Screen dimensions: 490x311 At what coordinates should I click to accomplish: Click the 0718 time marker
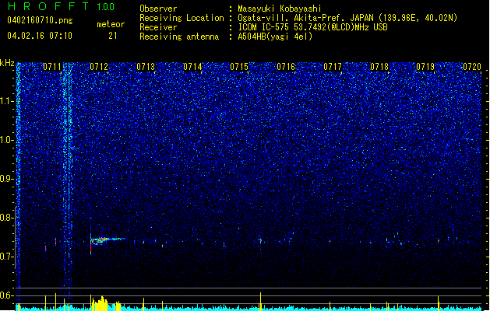click(x=379, y=67)
